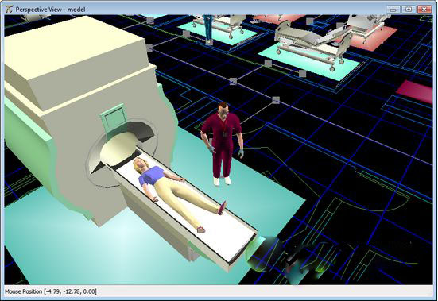This screenshot has height=301, width=438.
Task: Select the patient lying on scanner table
Action: click(179, 192)
